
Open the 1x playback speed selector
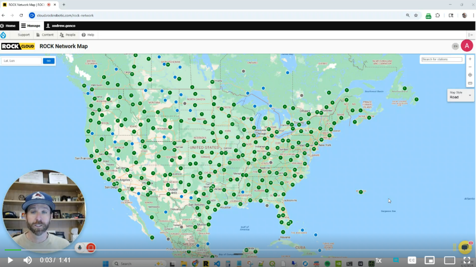(378, 260)
